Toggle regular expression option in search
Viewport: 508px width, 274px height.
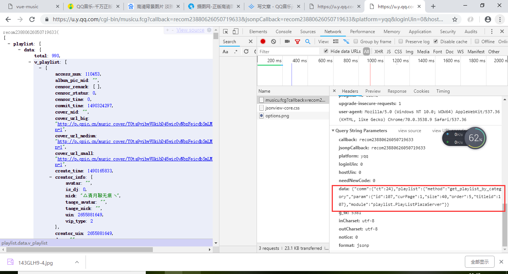point(236,51)
